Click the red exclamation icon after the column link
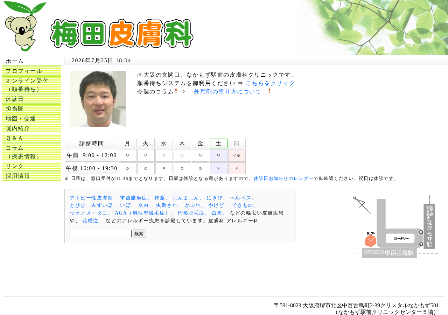The height and width of the screenshot is (315, 448). [x=269, y=91]
